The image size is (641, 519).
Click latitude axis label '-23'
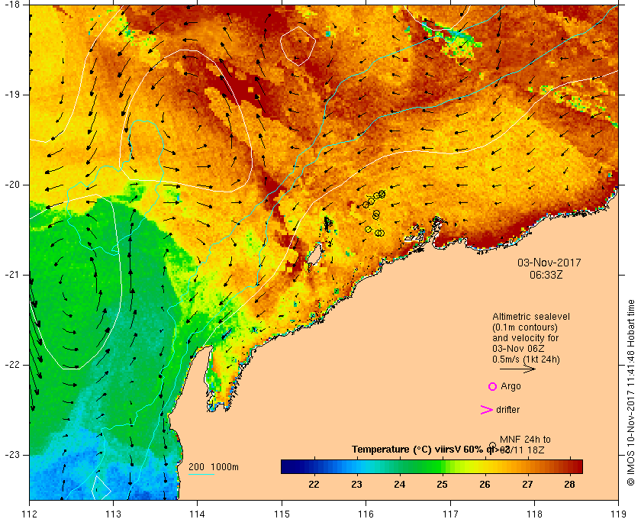[11, 455]
